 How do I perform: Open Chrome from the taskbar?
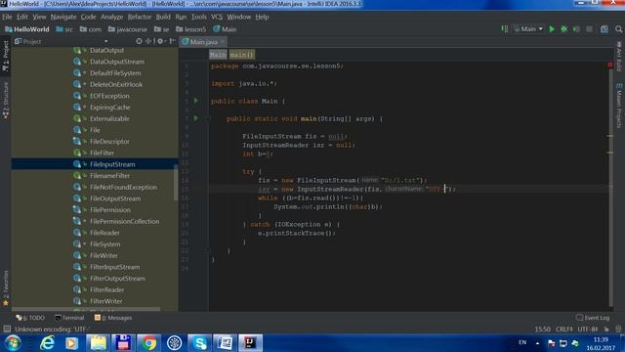[148, 343]
